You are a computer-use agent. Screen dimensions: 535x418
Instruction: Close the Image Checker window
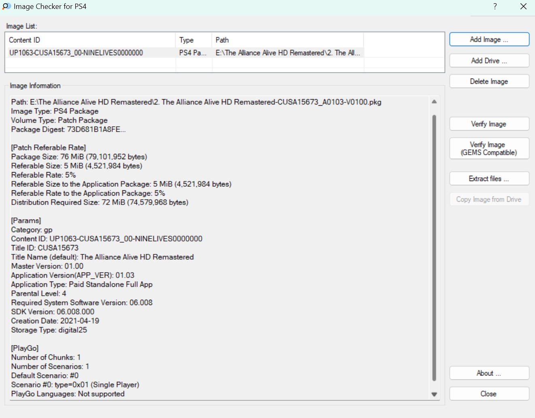point(523,6)
